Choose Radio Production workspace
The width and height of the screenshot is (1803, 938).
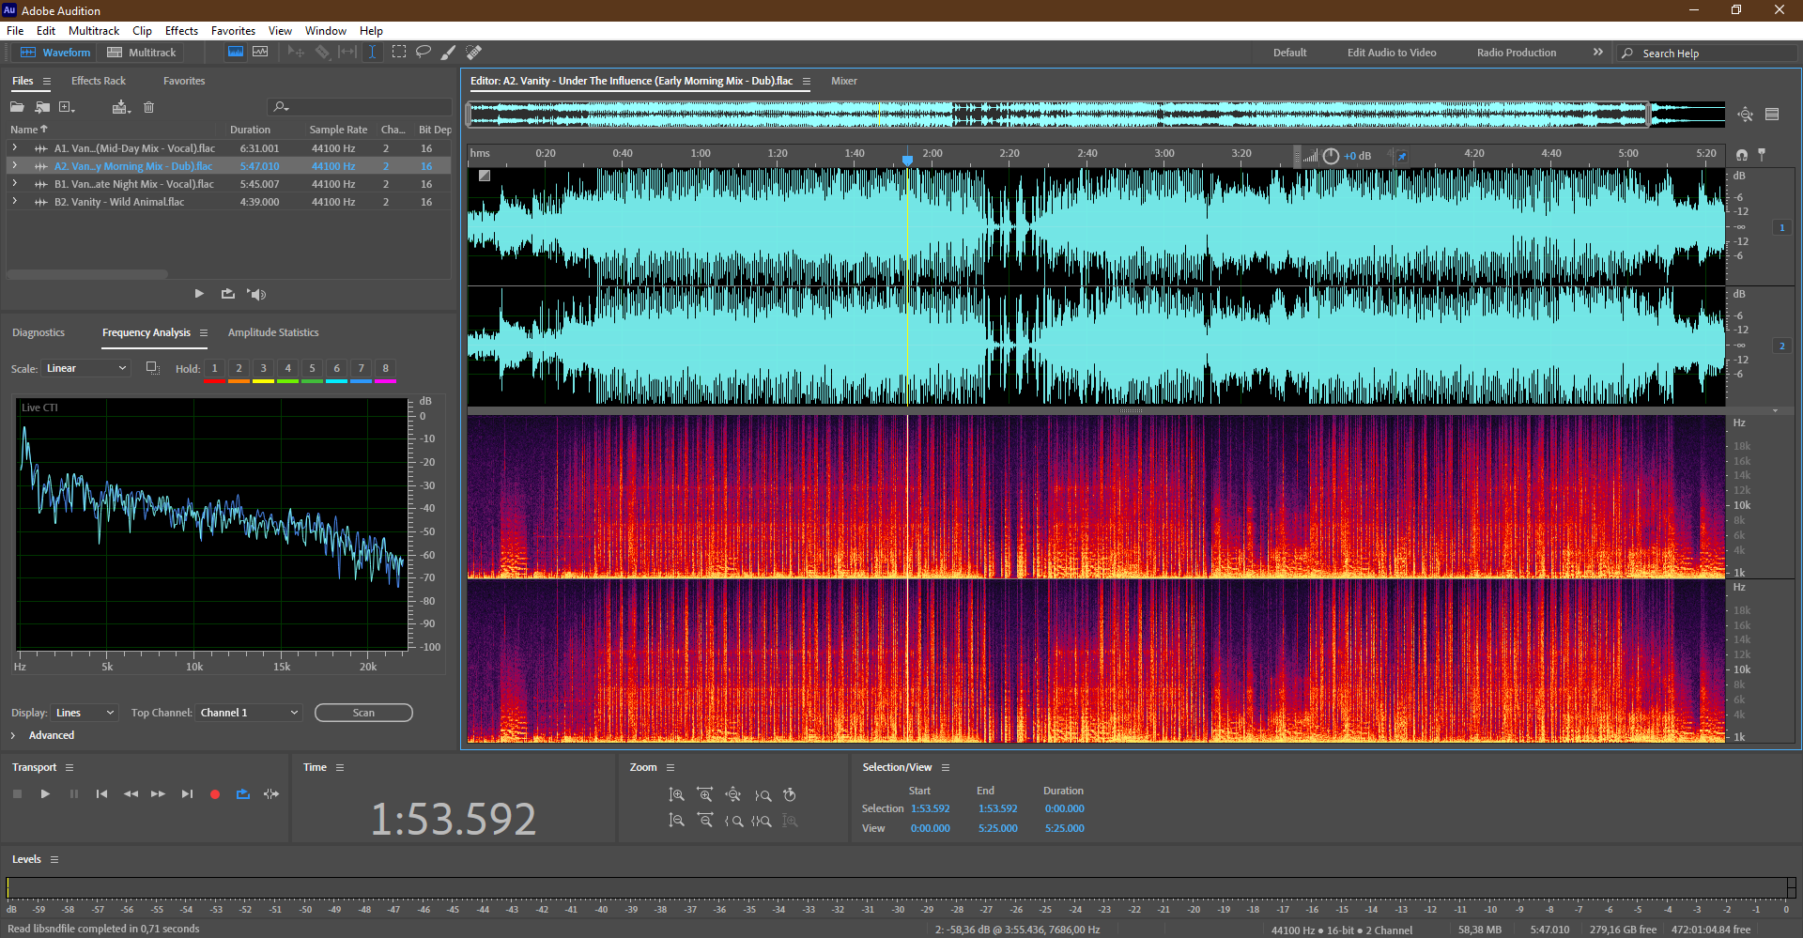click(1517, 53)
